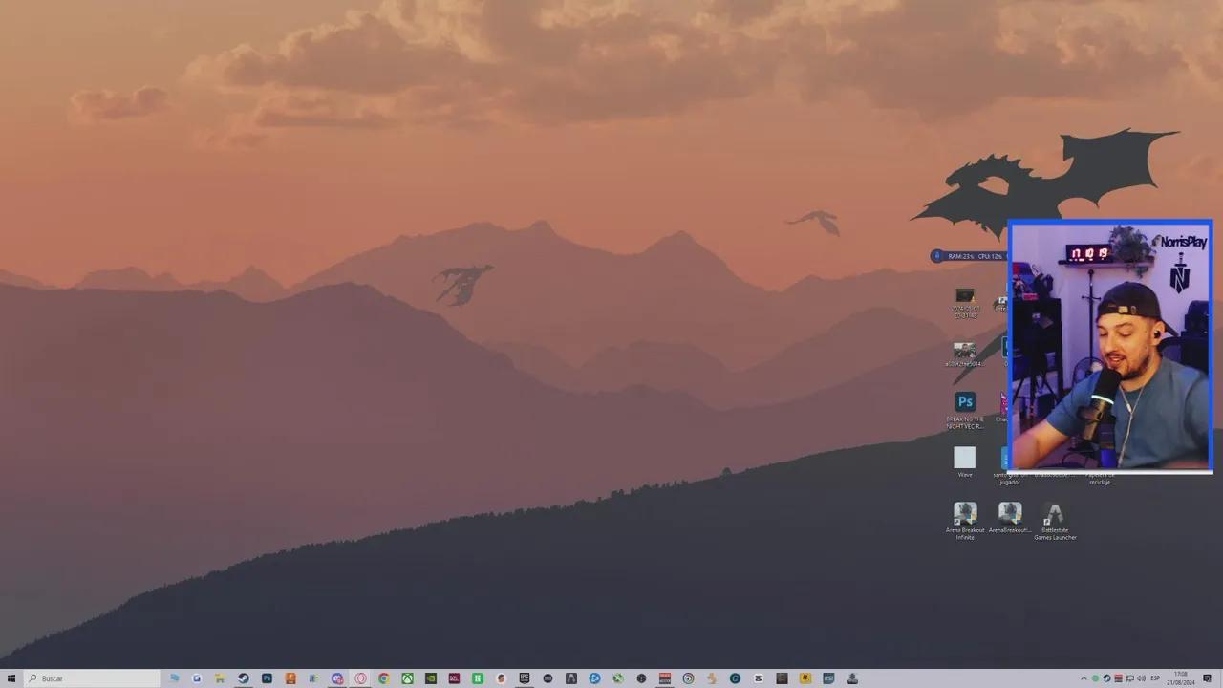This screenshot has width=1223, height=688.
Task: Open Epic Games Launcher from taskbar
Action: [x=525, y=678]
